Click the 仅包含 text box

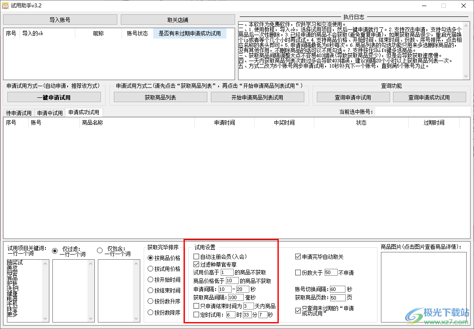tap(119, 290)
